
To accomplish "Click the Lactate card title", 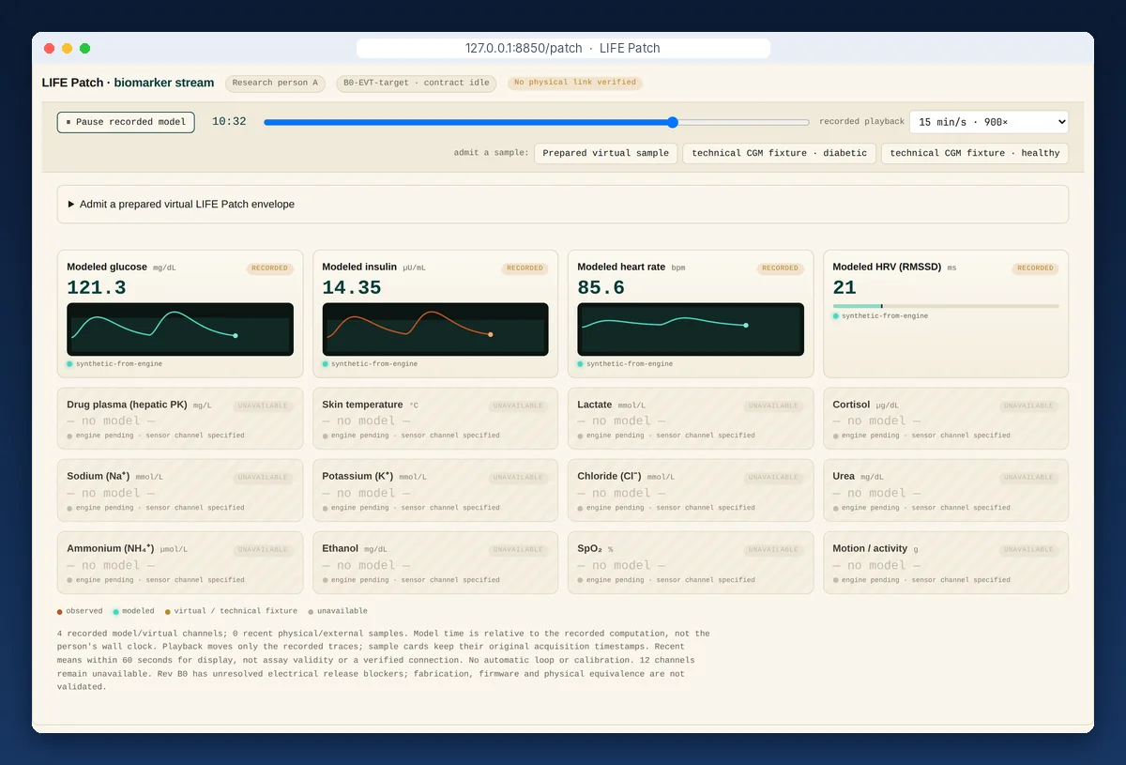I will click(x=595, y=405).
